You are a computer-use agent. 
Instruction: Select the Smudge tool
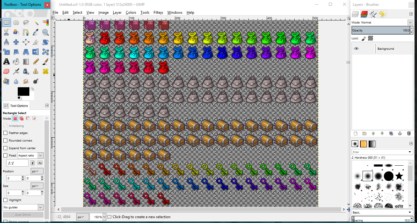(x=26, y=81)
